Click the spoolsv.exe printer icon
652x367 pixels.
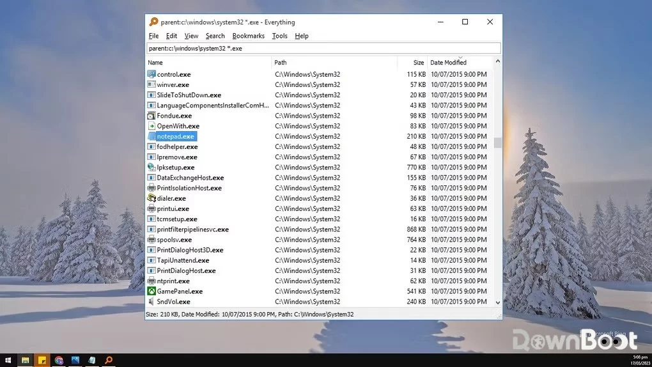(151, 240)
